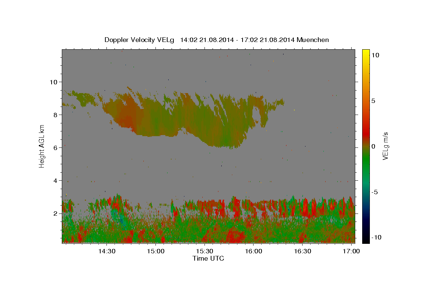Click the height tick label '6'
439x292 pixels.
click(55, 148)
